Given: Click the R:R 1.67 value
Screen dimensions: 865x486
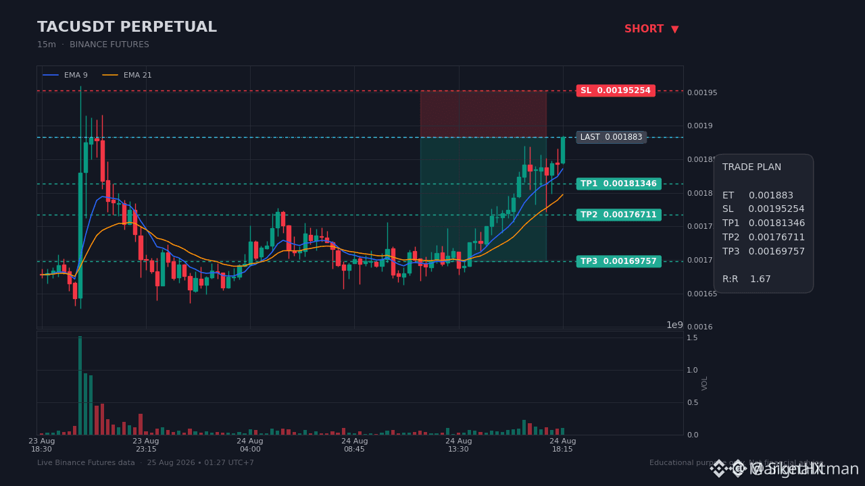Looking at the screenshot, I should (747, 279).
